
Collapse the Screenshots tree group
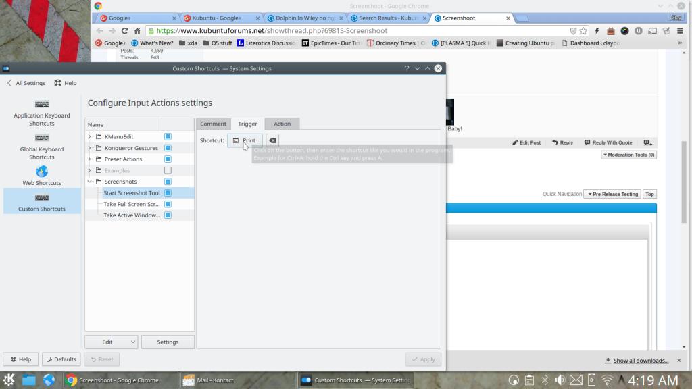click(x=89, y=182)
